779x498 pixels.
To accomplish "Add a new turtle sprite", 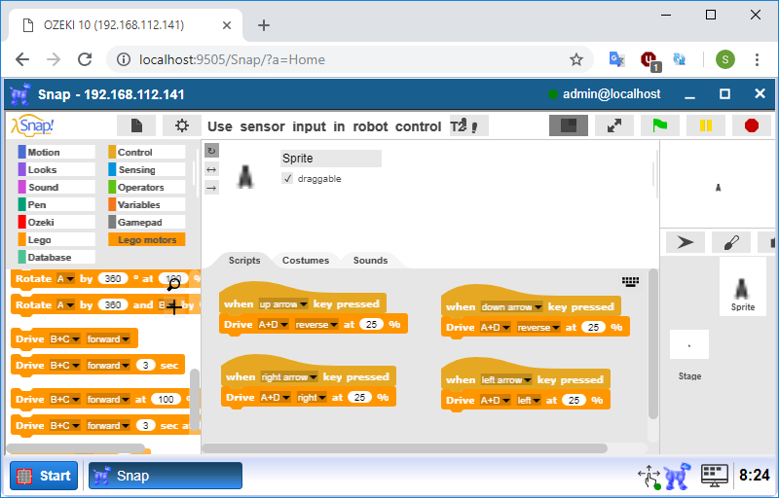I will coord(686,242).
